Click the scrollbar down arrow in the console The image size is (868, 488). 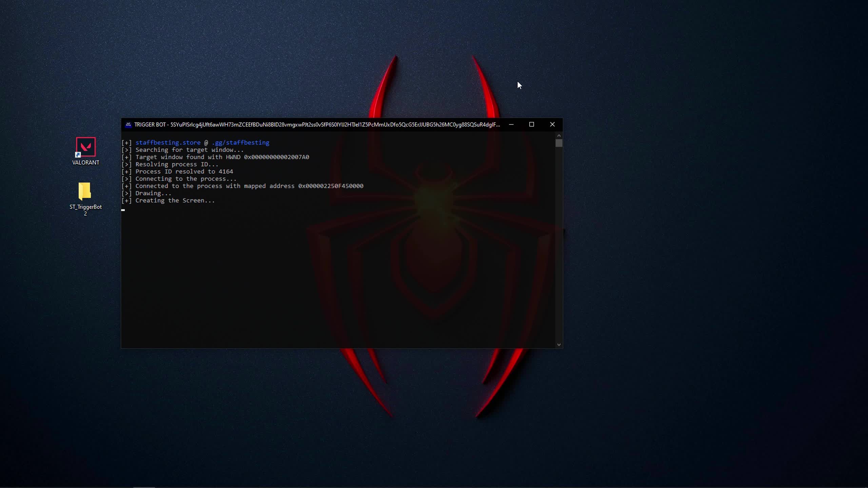[559, 344]
